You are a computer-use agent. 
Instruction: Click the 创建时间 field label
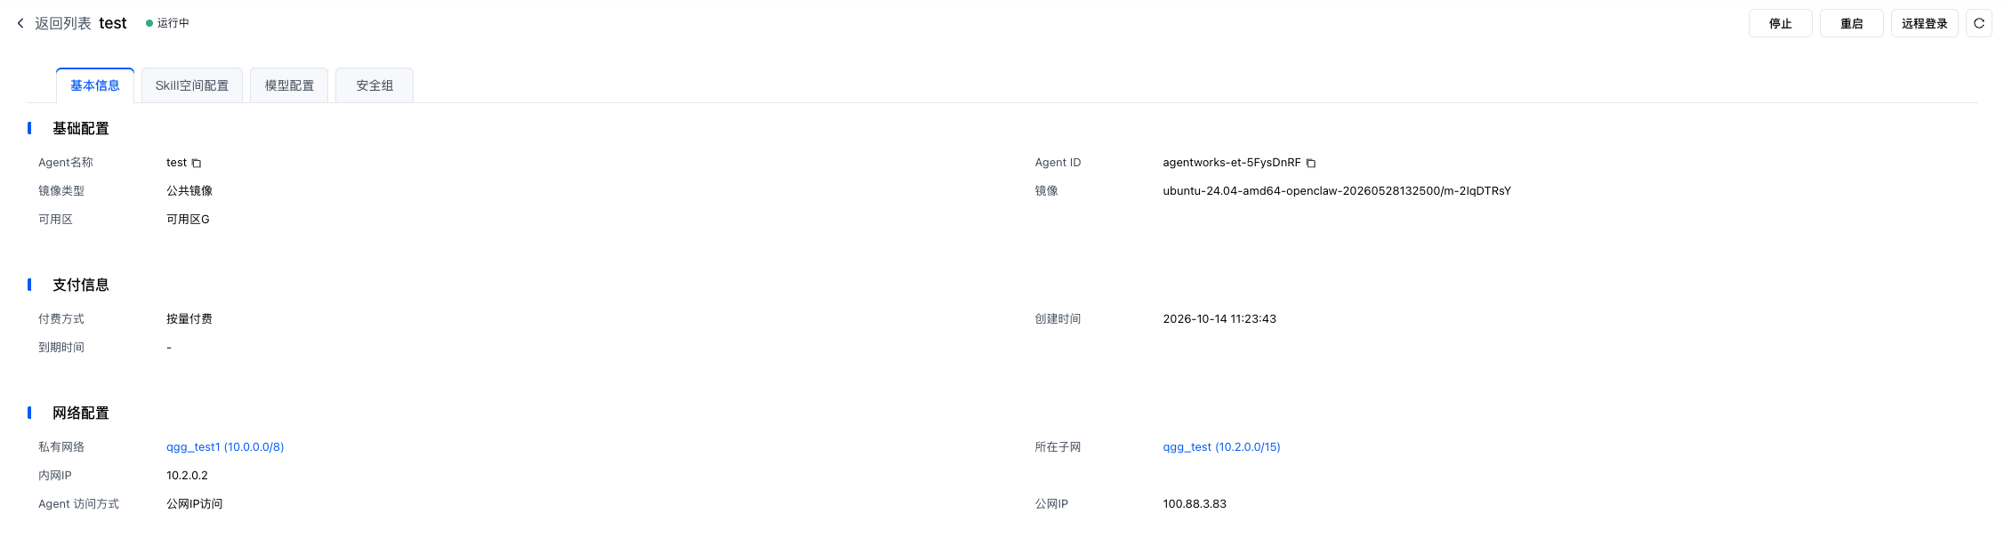point(1058,319)
